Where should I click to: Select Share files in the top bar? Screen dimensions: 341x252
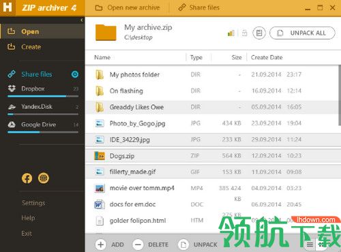pos(199,7)
